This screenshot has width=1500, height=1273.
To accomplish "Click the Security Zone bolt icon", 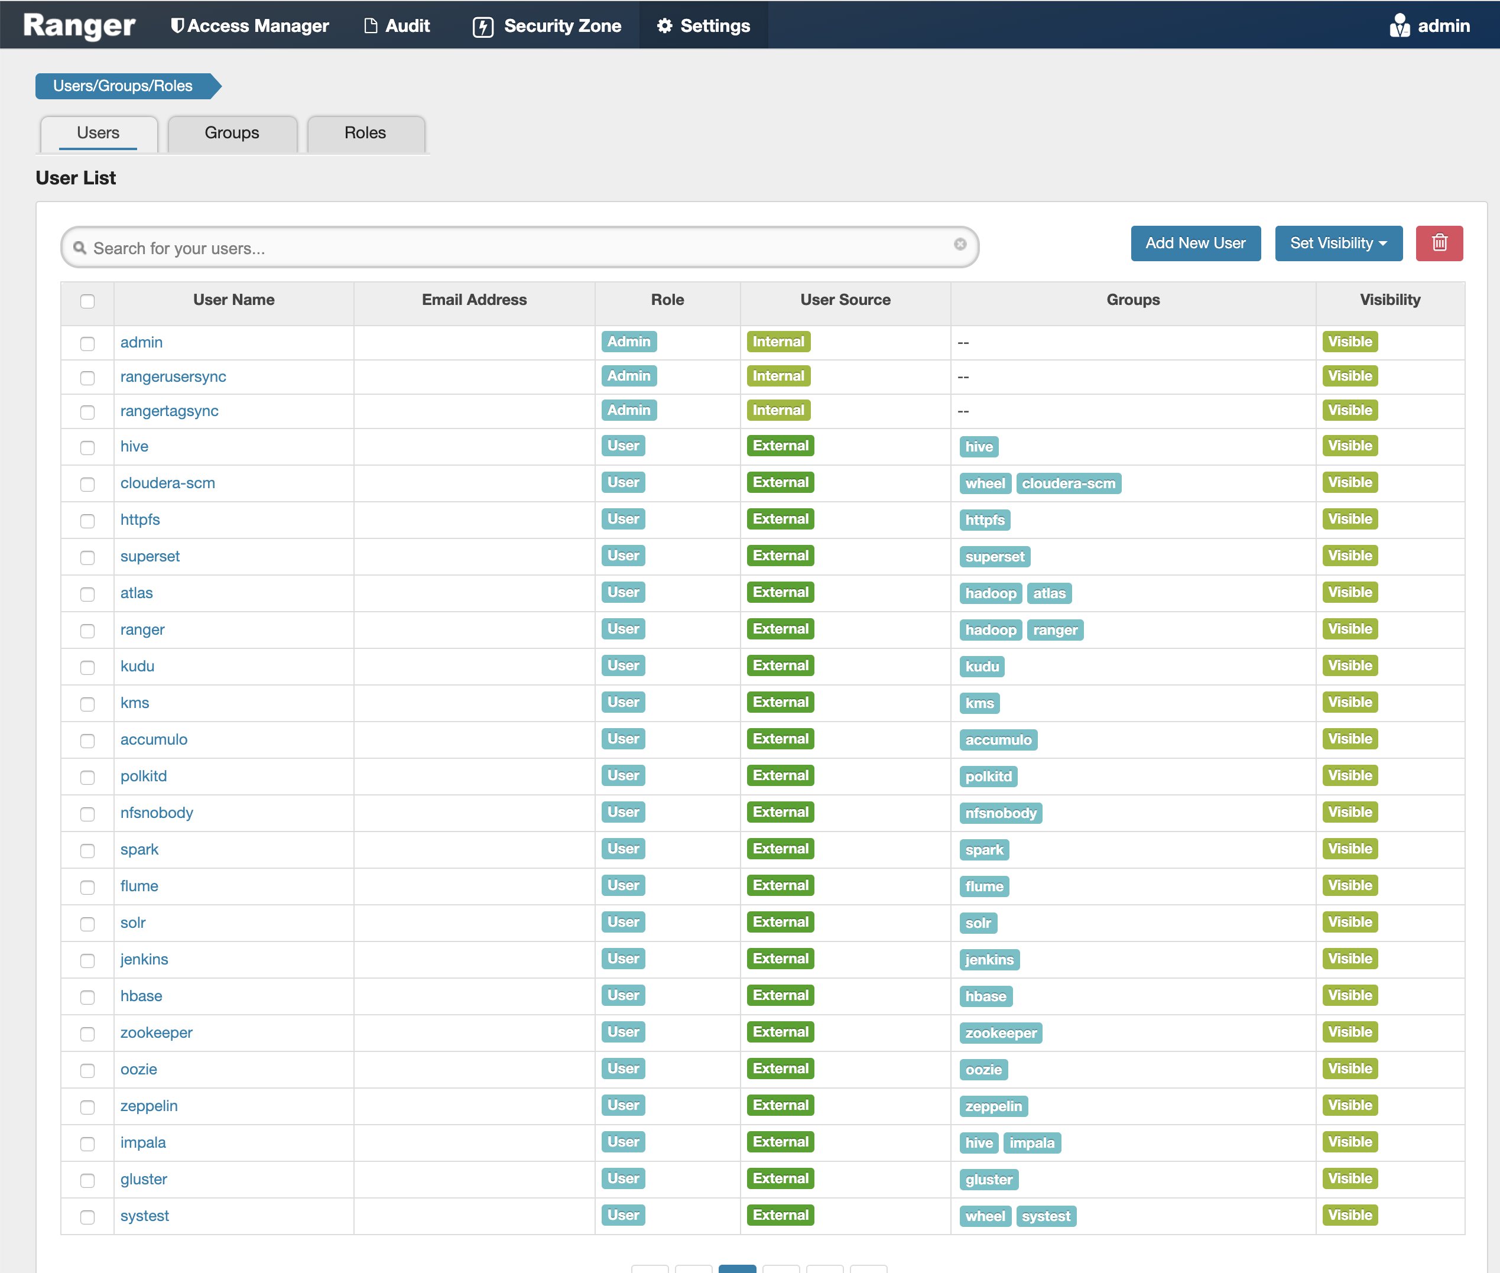I will (483, 27).
